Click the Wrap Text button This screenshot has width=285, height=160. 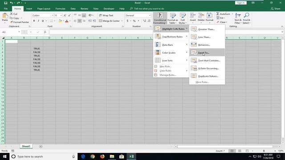click(106, 16)
